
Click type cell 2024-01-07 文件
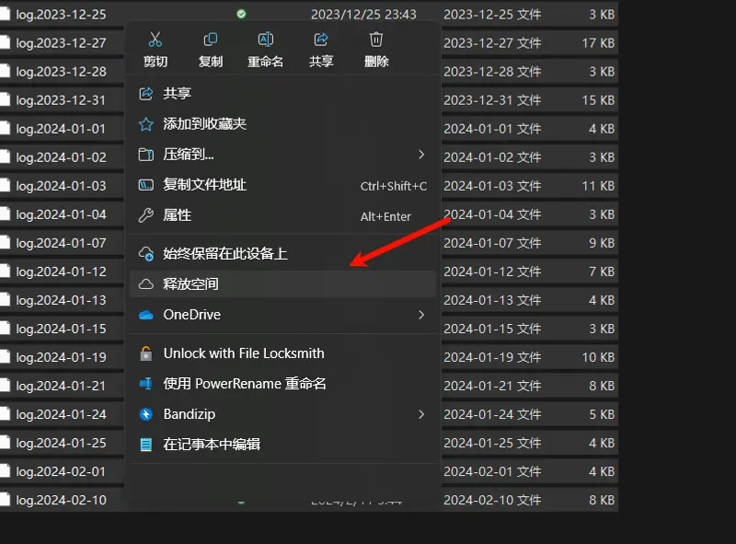[492, 243]
